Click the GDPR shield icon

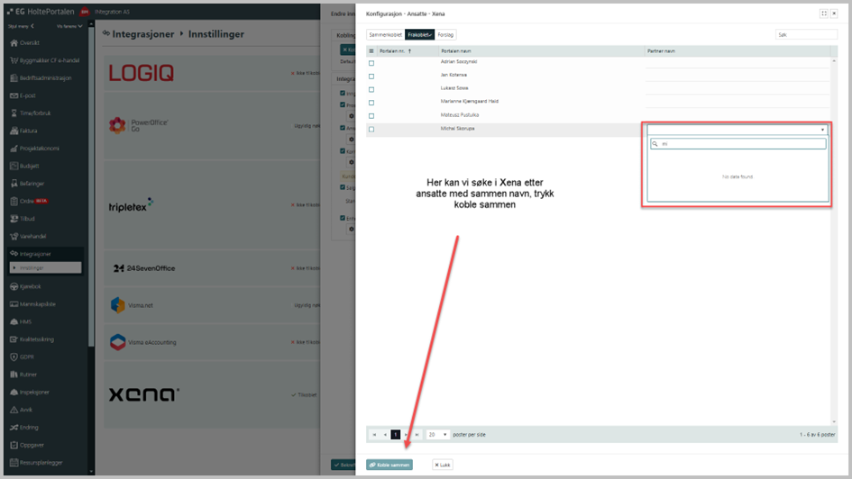tap(14, 357)
